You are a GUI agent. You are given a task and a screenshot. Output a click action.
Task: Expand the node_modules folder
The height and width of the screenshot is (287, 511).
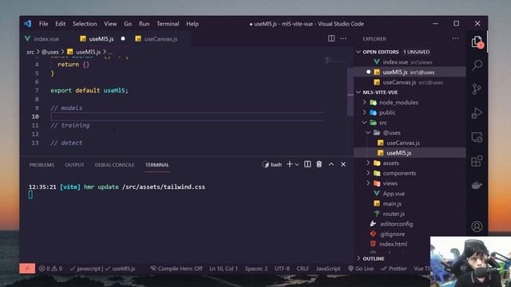click(x=364, y=102)
